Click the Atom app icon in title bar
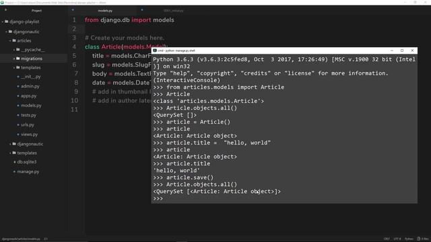 (2, 3)
